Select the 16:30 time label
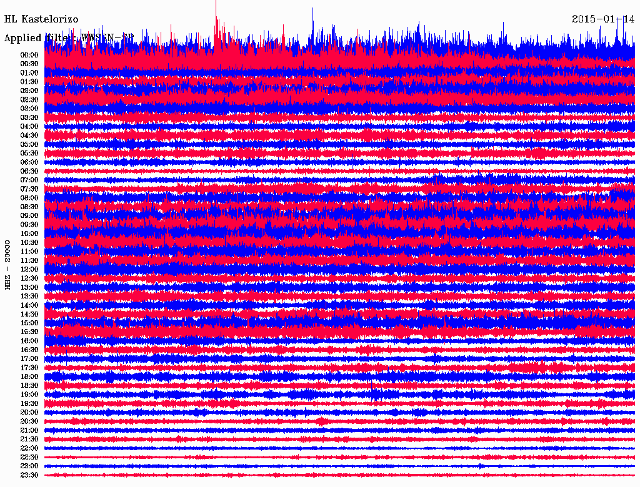 pos(29,350)
